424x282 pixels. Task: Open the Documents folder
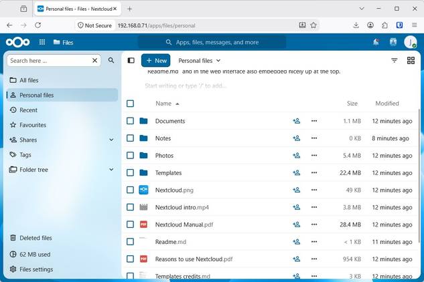point(170,121)
